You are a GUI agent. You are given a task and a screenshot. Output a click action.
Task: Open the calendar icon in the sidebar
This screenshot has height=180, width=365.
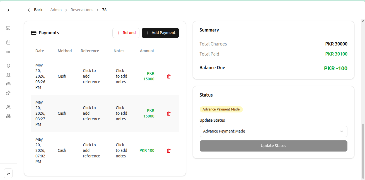(x=8, y=42)
